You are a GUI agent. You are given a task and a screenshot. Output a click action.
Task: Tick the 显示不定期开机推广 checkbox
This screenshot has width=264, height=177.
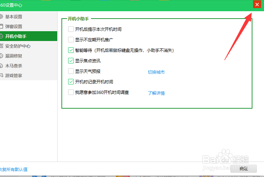click(x=71, y=40)
